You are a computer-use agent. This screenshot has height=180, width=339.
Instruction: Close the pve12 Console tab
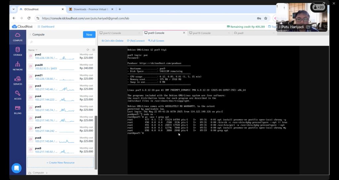pyautogui.click(x=139, y=33)
